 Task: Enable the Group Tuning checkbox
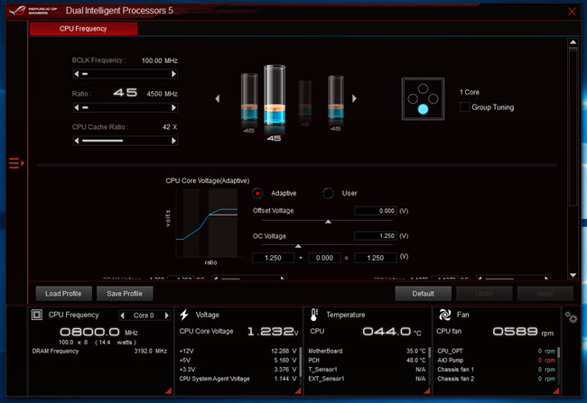[x=464, y=107]
